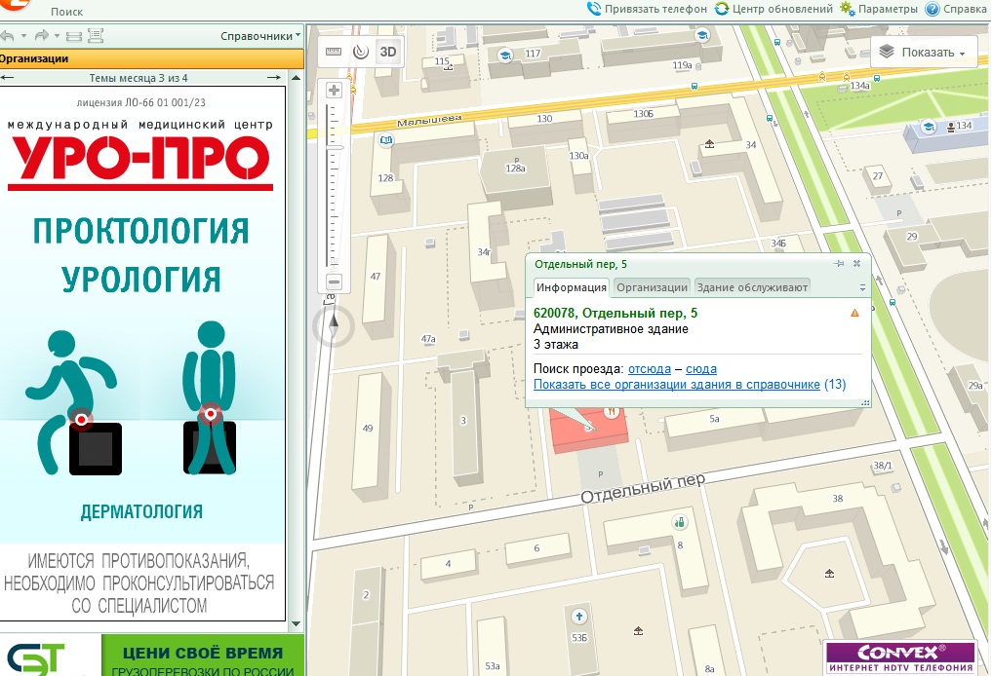Open Центр обновлений
Viewport: 992px width, 676px height.
click(x=774, y=9)
